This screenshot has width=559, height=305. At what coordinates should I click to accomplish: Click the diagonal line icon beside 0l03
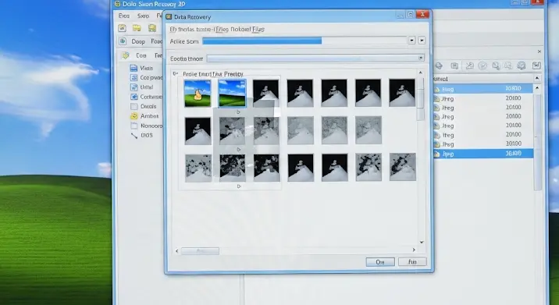point(134,136)
